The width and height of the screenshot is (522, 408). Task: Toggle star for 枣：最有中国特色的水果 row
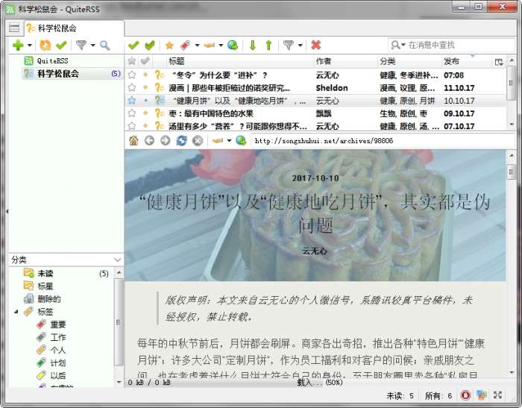coord(132,113)
